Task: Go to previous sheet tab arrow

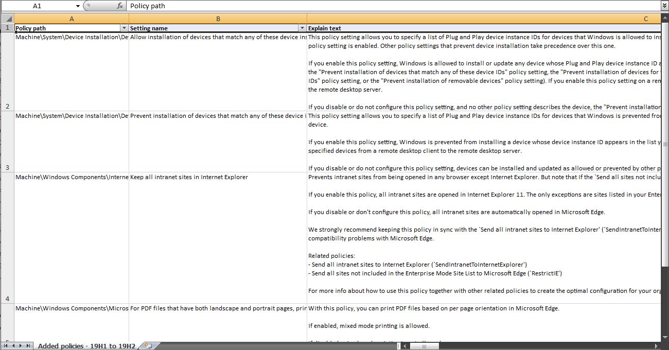Action: pyautogui.click(x=13, y=346)
